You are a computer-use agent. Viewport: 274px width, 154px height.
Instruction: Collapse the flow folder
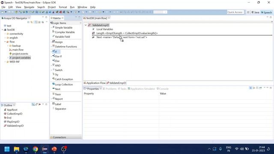pyautogui.click(x=5, y=42)
